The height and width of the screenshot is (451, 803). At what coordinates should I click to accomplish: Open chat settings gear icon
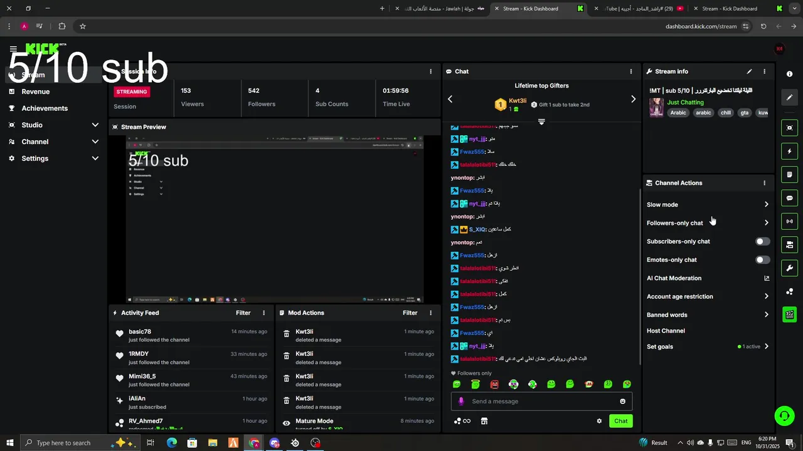tap(599, 421)
